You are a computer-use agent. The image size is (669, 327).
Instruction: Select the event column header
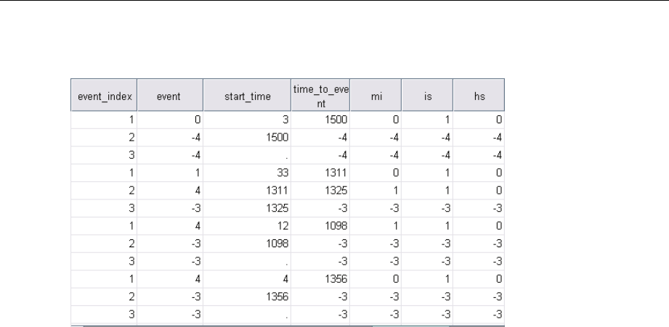[169, 94]
